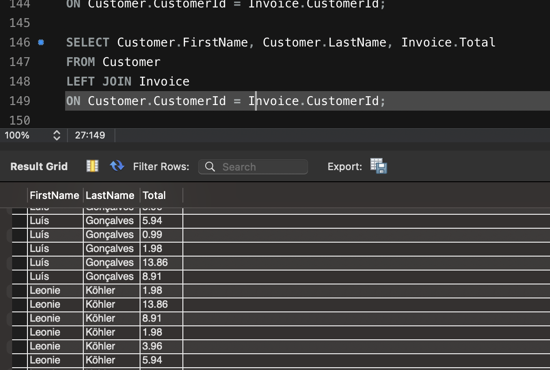Click the Export label

click(x=345, y=166)
